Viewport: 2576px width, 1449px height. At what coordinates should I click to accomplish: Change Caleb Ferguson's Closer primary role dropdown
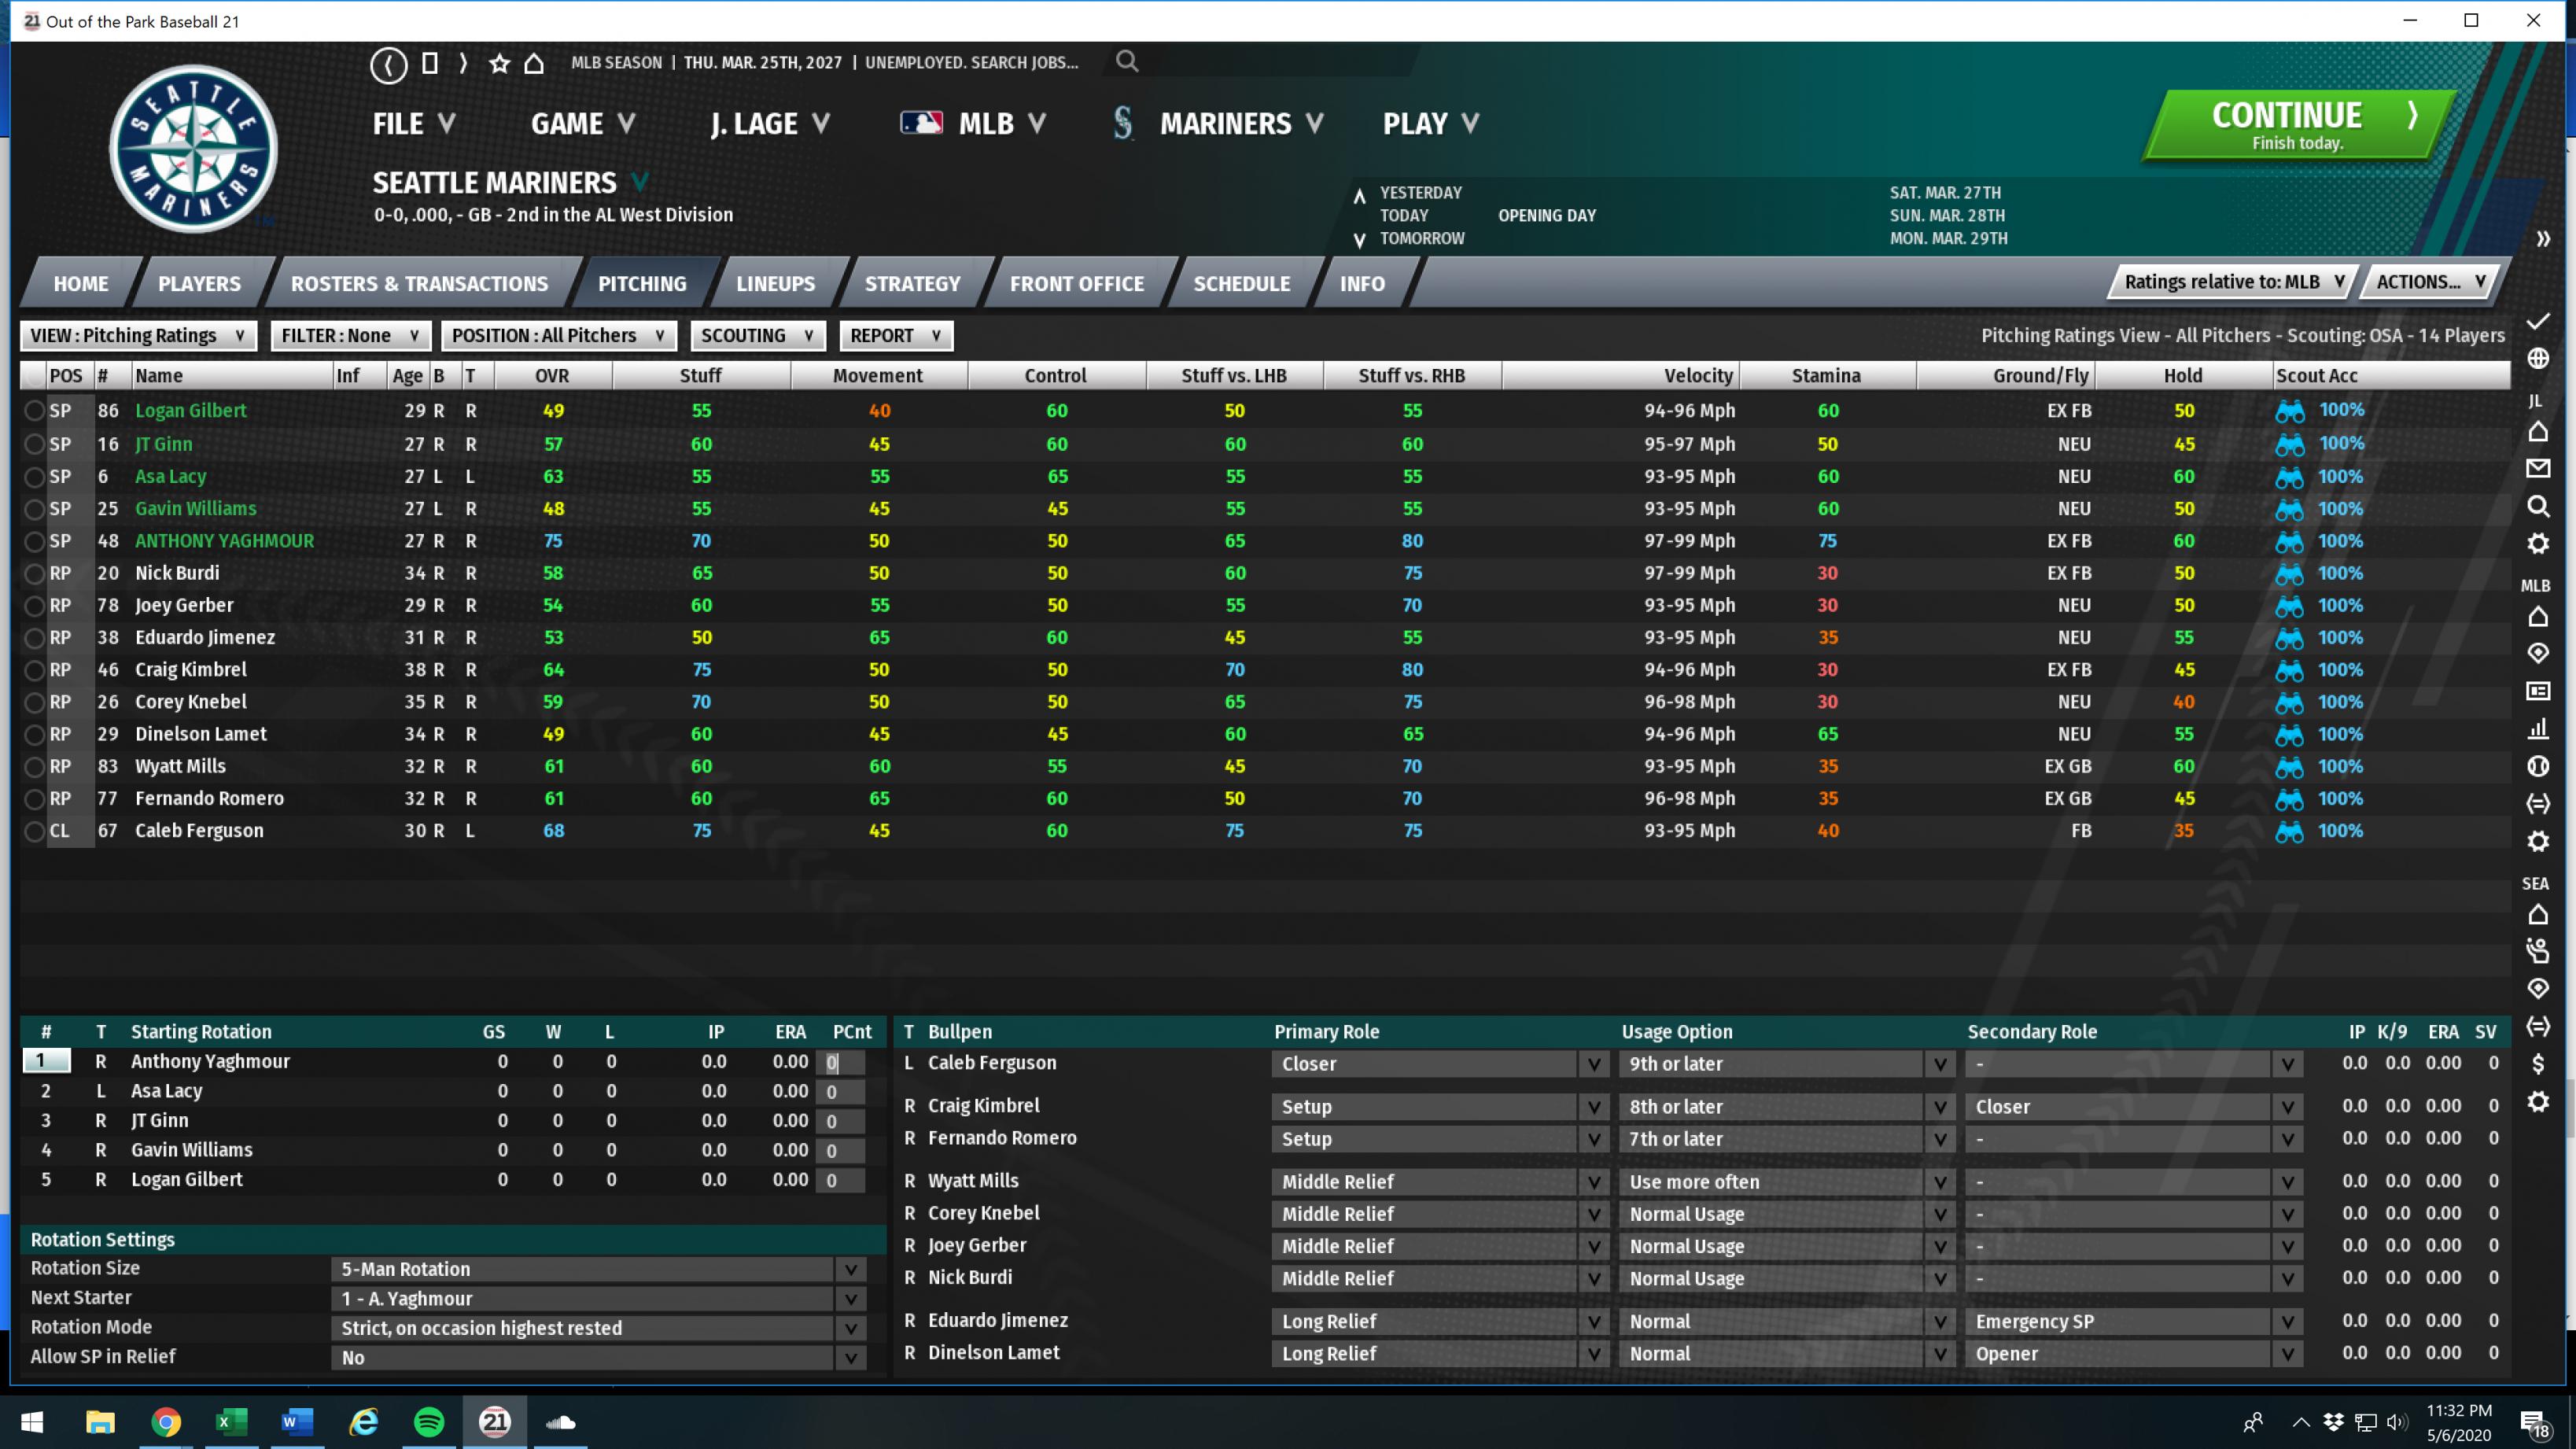[x=1441, y=1064]
